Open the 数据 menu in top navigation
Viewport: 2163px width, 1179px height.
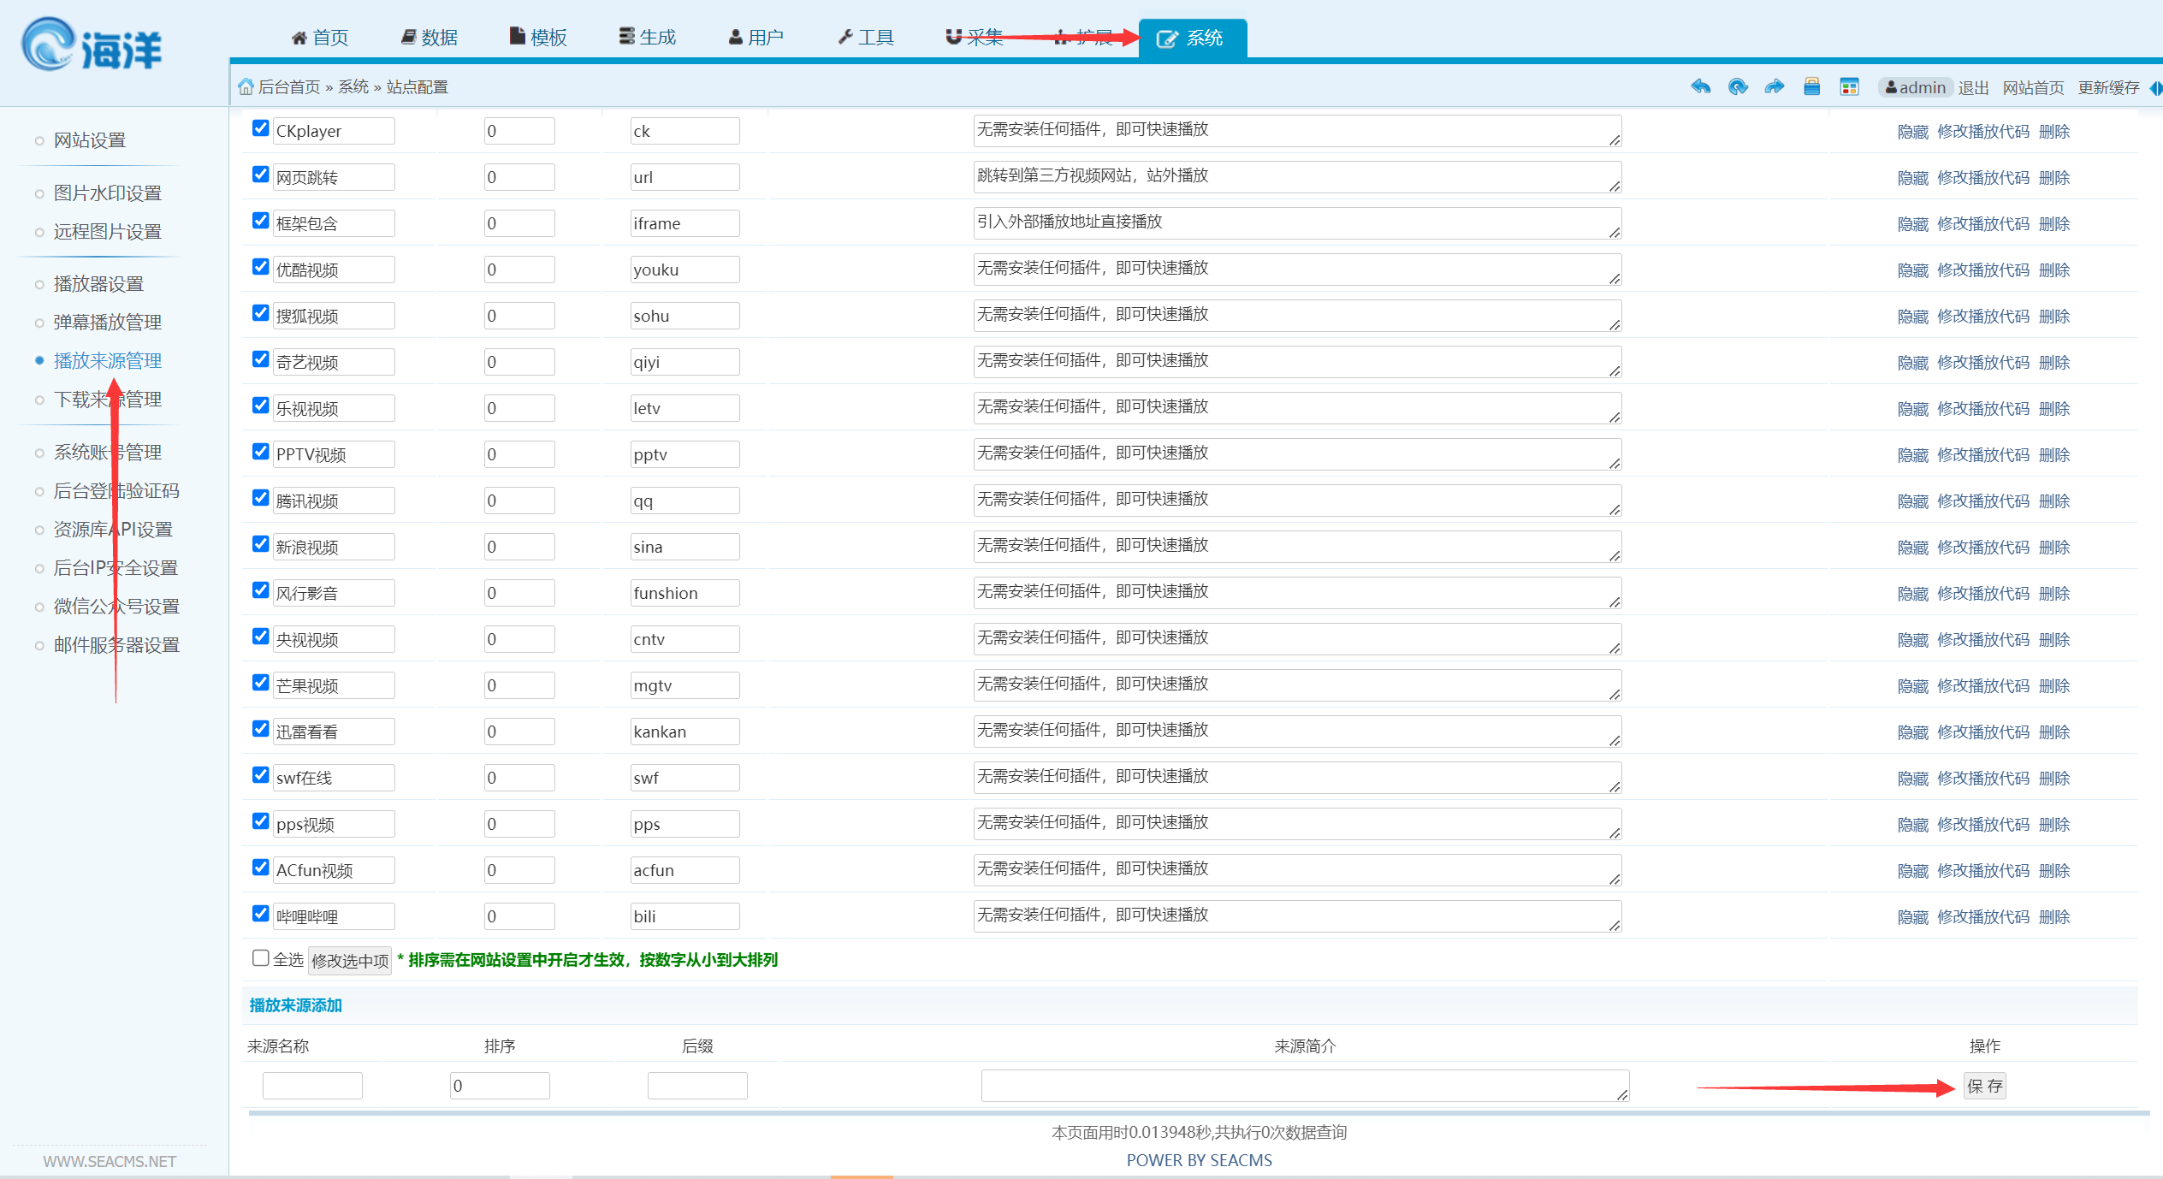click(x=430, y=38)
